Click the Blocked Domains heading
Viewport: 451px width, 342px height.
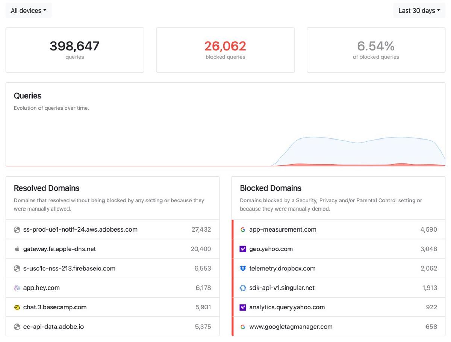pyautogui.click(x=271, y=188)
